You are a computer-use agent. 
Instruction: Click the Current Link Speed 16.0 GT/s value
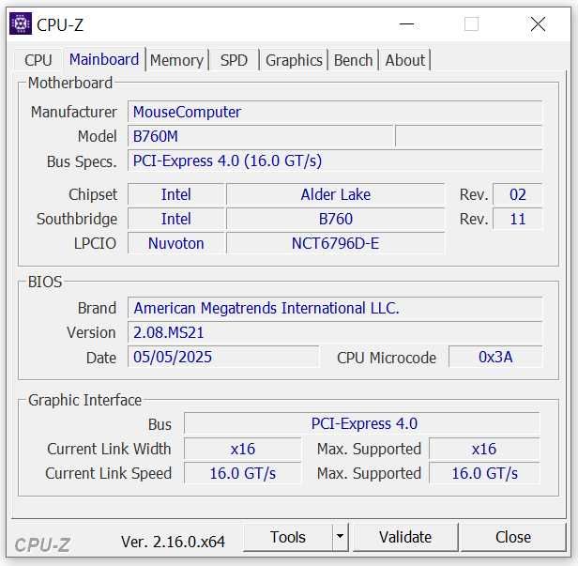point(242,473)
